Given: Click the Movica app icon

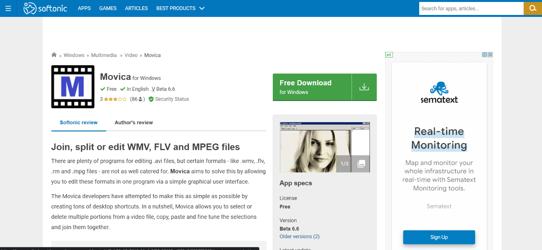Looking at the screenshot, I should coord(73,87).
